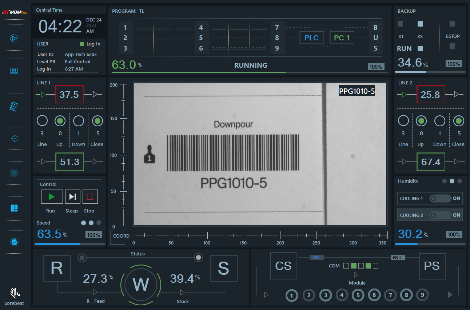This screenshot has width=470, height=310.
Task: Toggle the XT backup indicator square
Action: tap(401, 24)
